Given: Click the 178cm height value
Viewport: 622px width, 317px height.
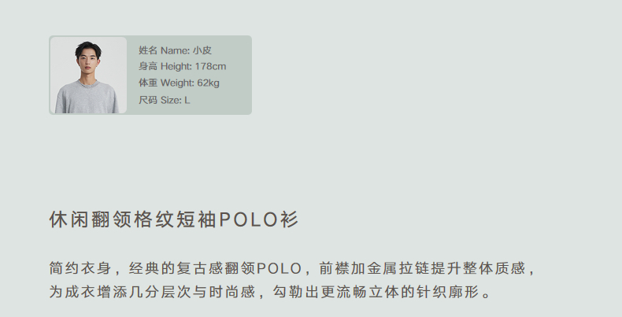Looking at the screenshot, I should (x=210, y=67).
